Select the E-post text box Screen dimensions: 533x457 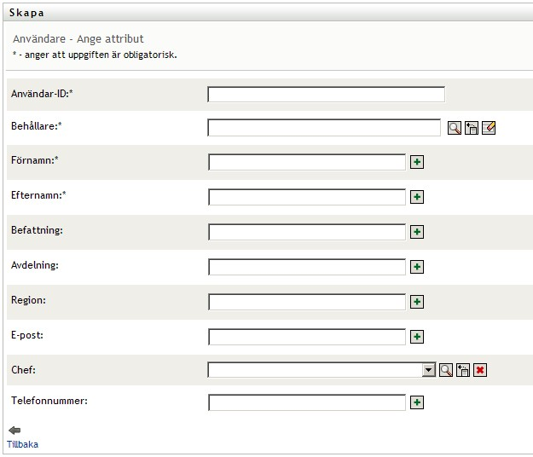(307, 337)
